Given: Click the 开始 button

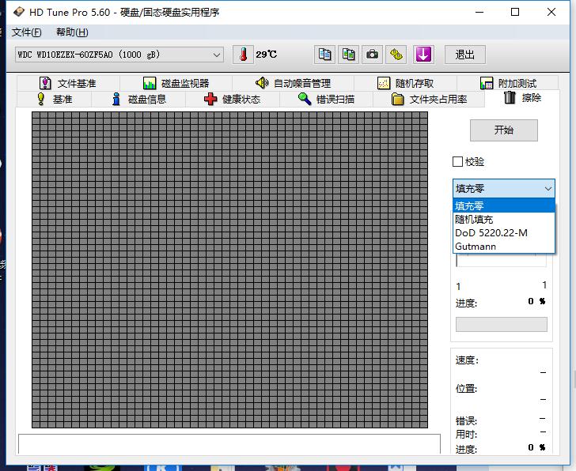Looking at the screenshot, I should pos(504,130).
